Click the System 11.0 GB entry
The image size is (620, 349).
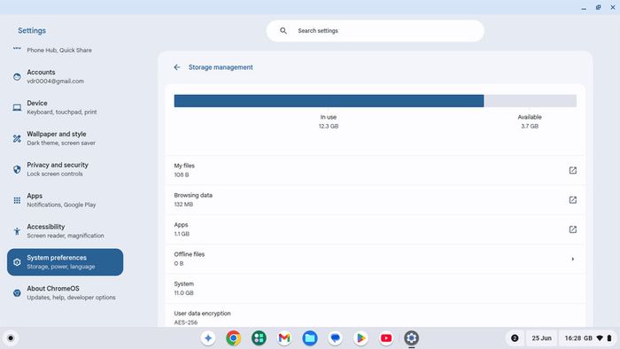point(376,289)
